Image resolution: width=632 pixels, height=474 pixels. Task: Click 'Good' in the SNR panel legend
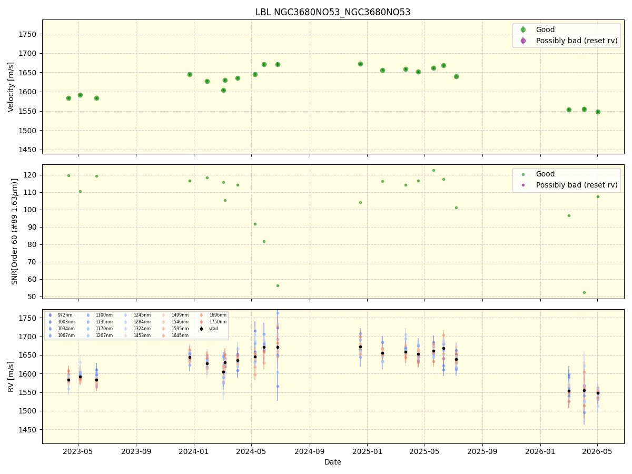tap(545, 174)
